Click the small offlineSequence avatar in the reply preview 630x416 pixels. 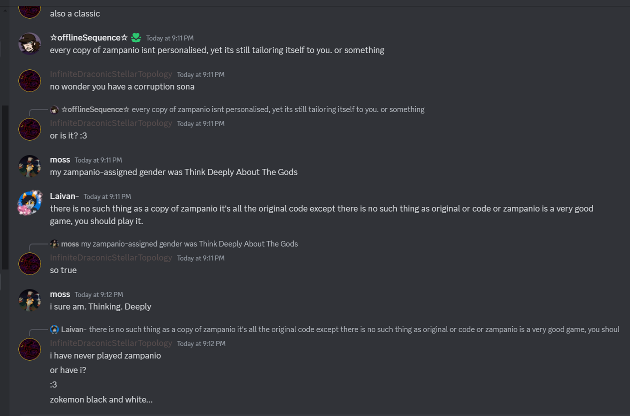54,109
